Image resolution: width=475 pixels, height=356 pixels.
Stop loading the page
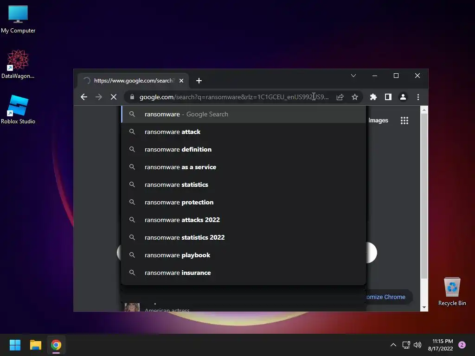(114, 97)
